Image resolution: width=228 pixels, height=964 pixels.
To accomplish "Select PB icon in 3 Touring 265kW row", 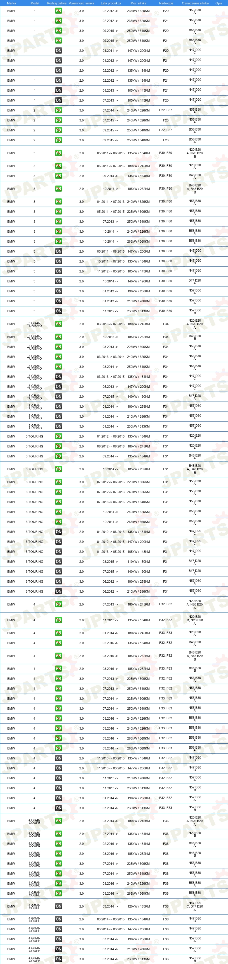I will [x=59, y=522].
